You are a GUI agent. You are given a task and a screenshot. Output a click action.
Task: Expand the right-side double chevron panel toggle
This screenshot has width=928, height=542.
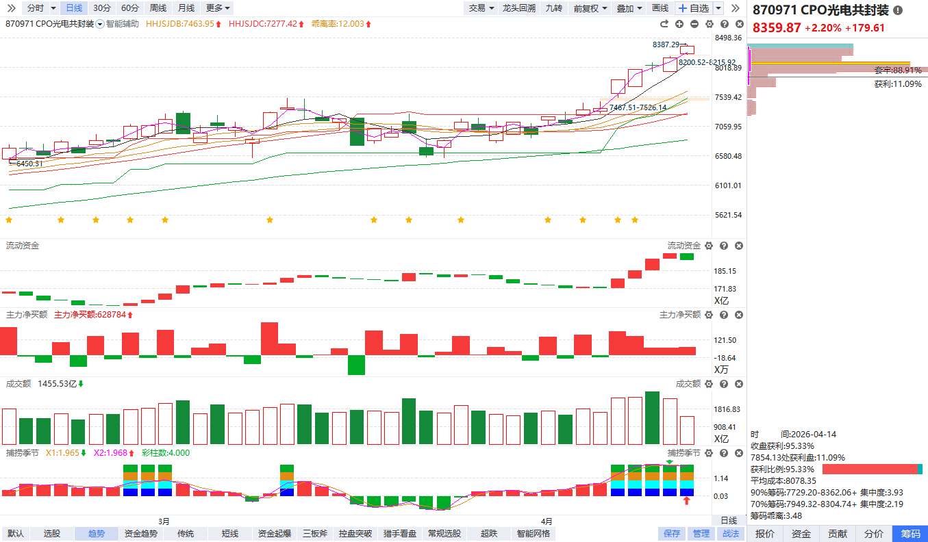(x=736, y=8)
